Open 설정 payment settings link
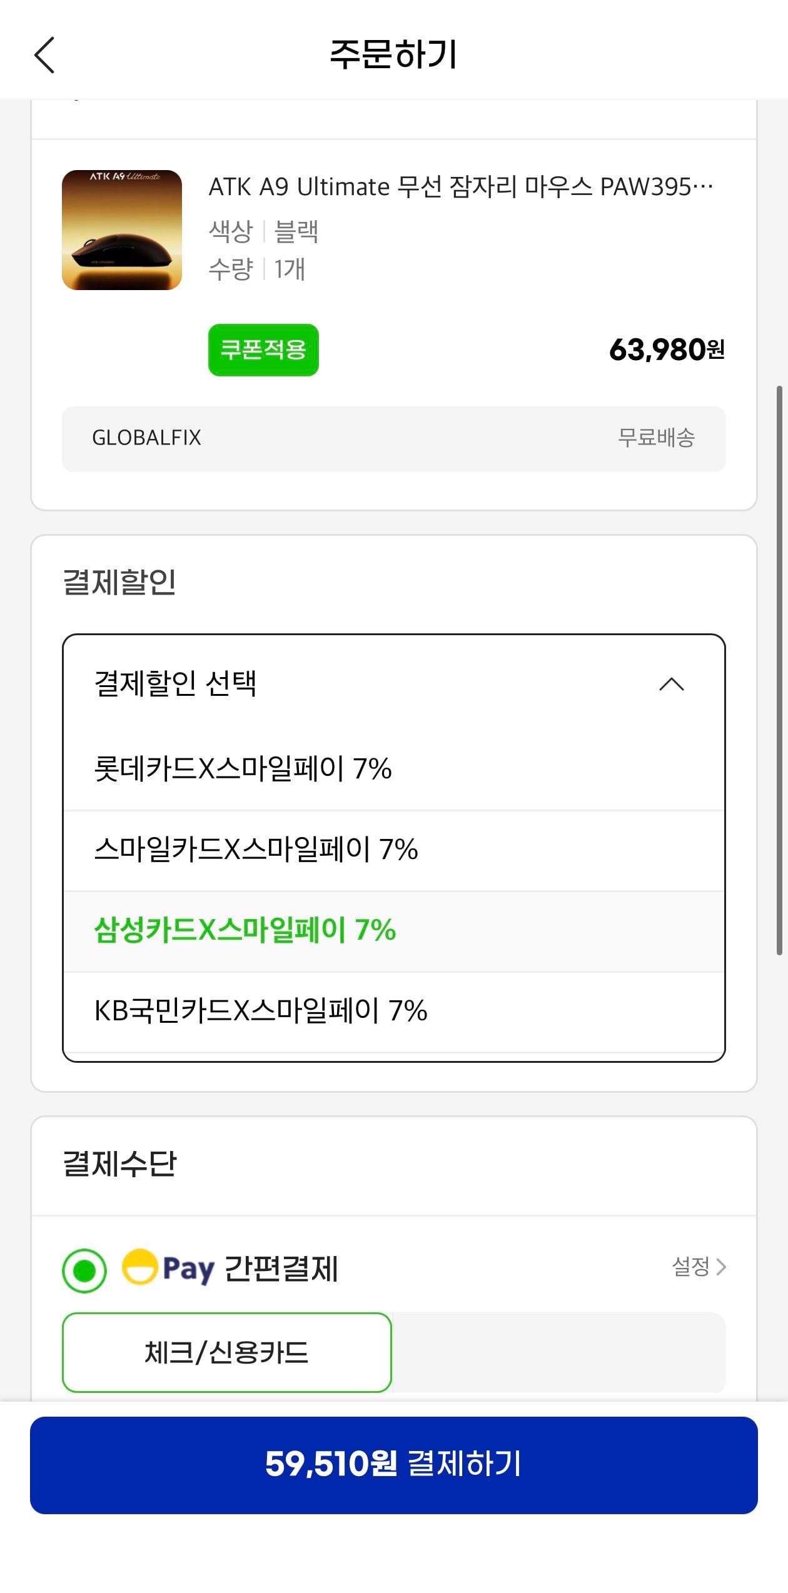788x1593 pixels. click(690, 1267)
